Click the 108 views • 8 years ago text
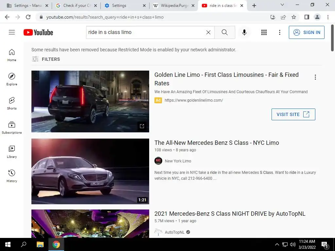The width and height of the screenshot is (335, 251). (175, 150)
